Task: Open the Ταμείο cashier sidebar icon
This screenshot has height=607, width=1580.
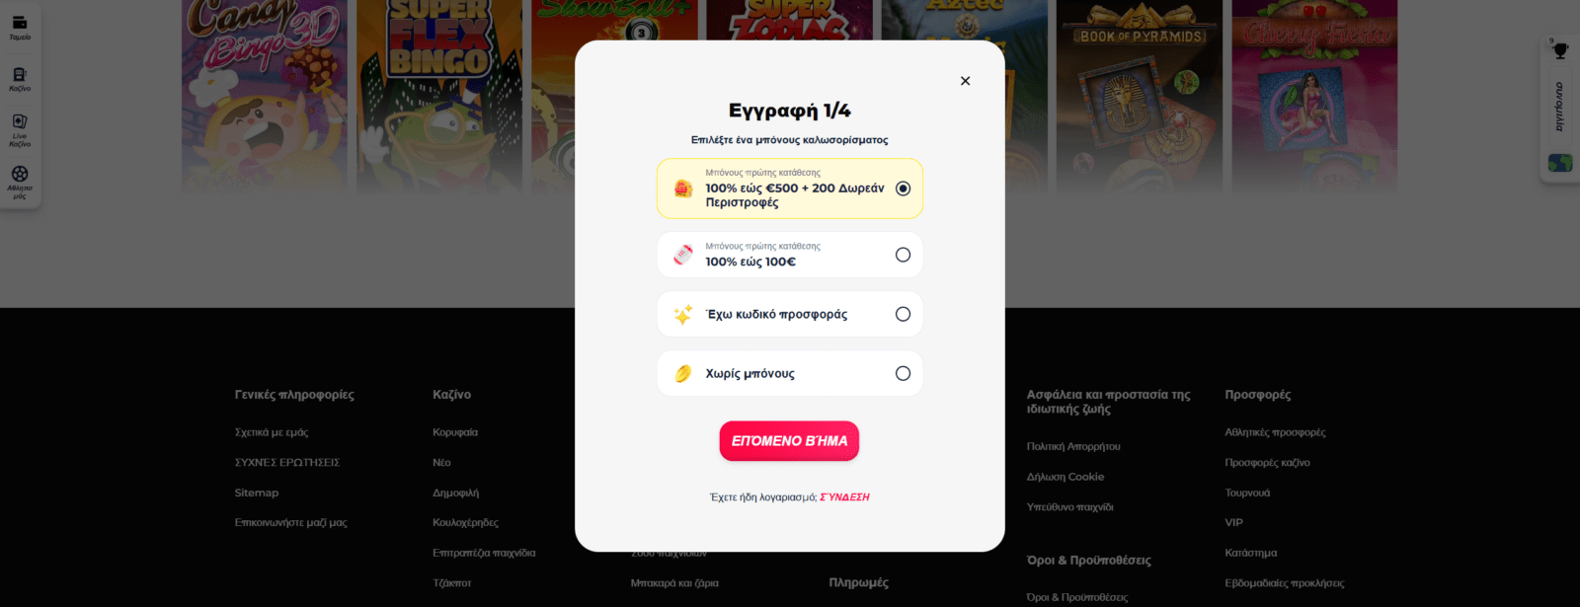Action: [20, 28]
